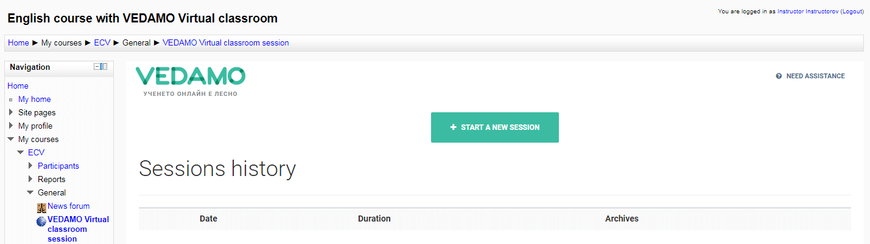Click the News forum icon
870x244 pixels.
[42, 207]
